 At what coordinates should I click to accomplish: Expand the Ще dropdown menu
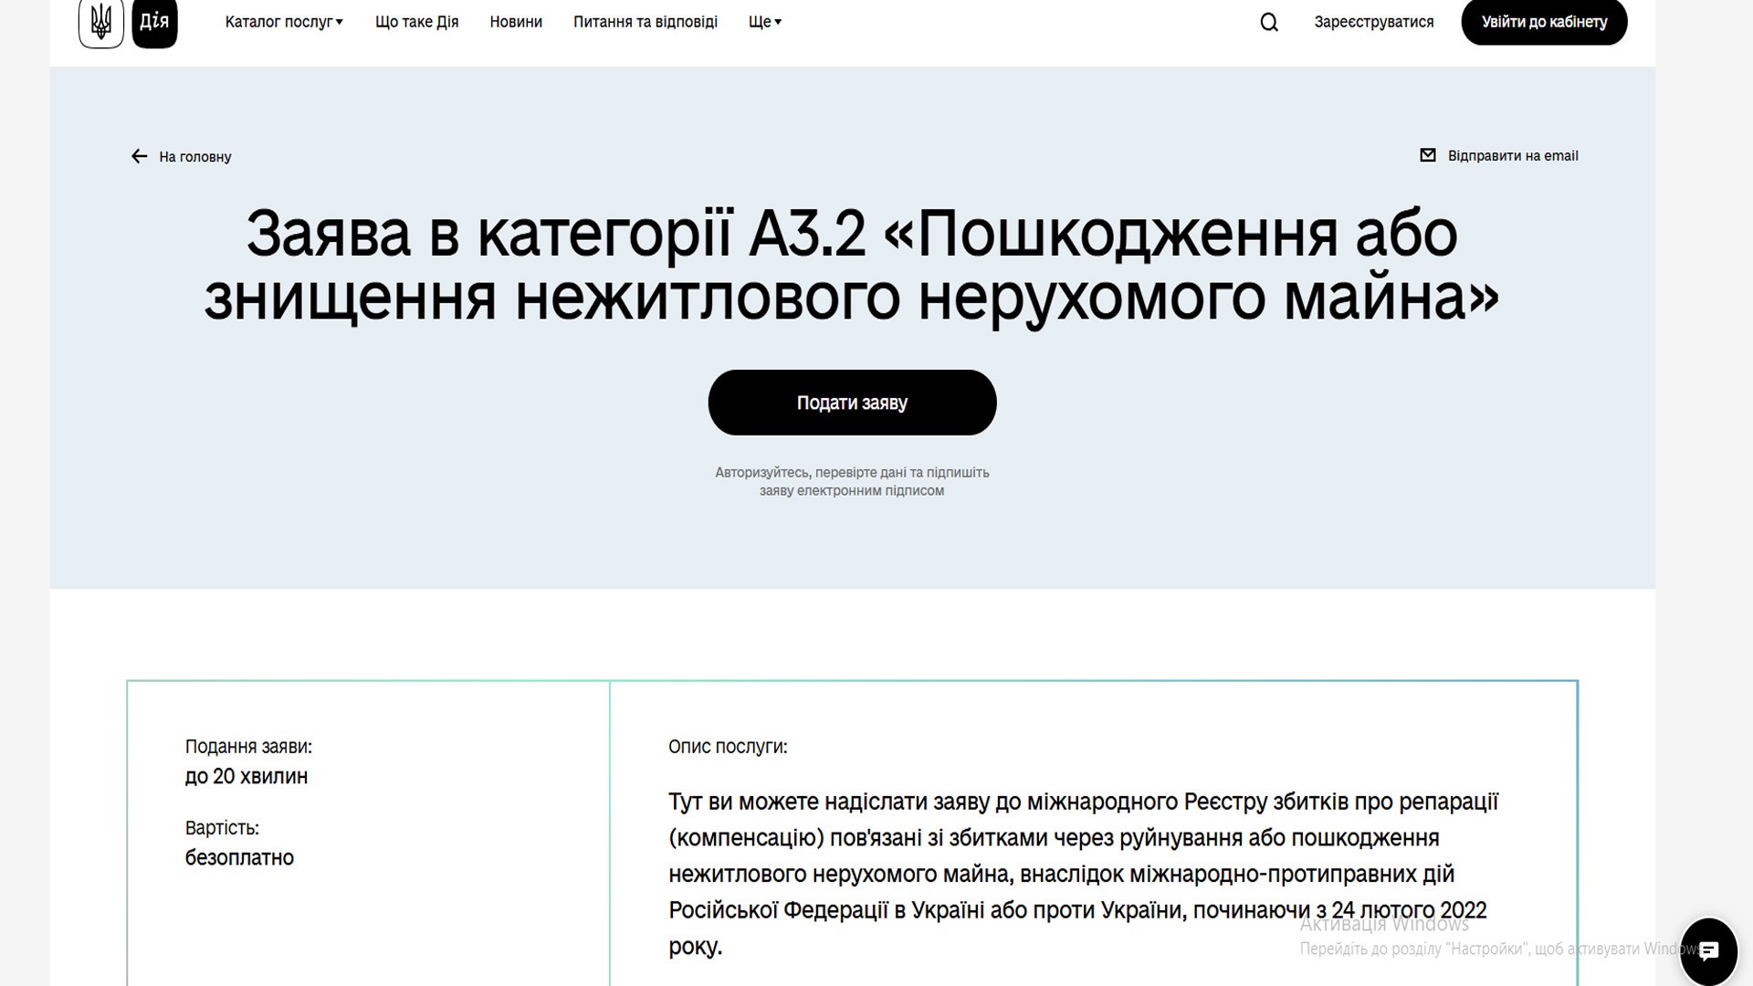tap(764, 22)
